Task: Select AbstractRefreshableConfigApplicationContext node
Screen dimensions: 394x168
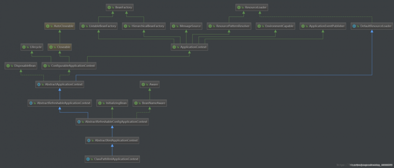Action: [112, 122]
